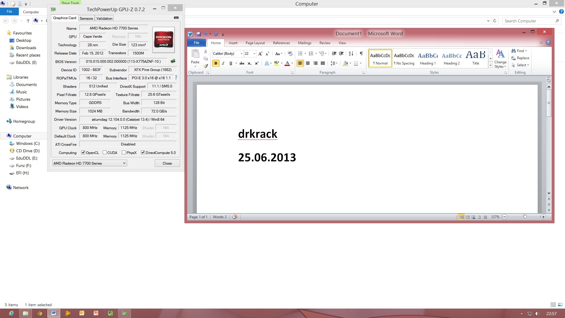Open font name dropdown Calibri

coord(242,54)
